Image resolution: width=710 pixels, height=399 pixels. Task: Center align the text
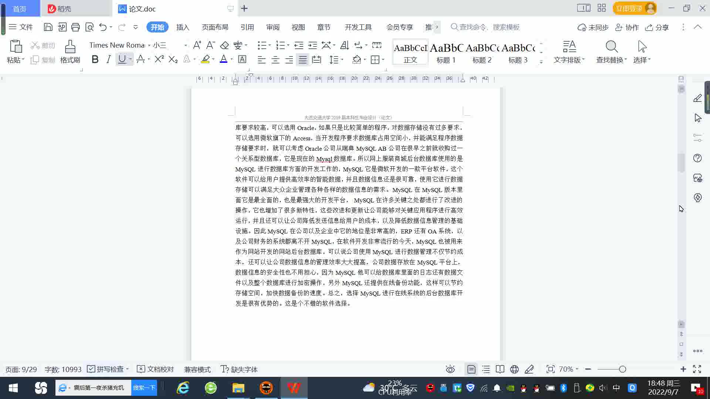coord(275,59)
